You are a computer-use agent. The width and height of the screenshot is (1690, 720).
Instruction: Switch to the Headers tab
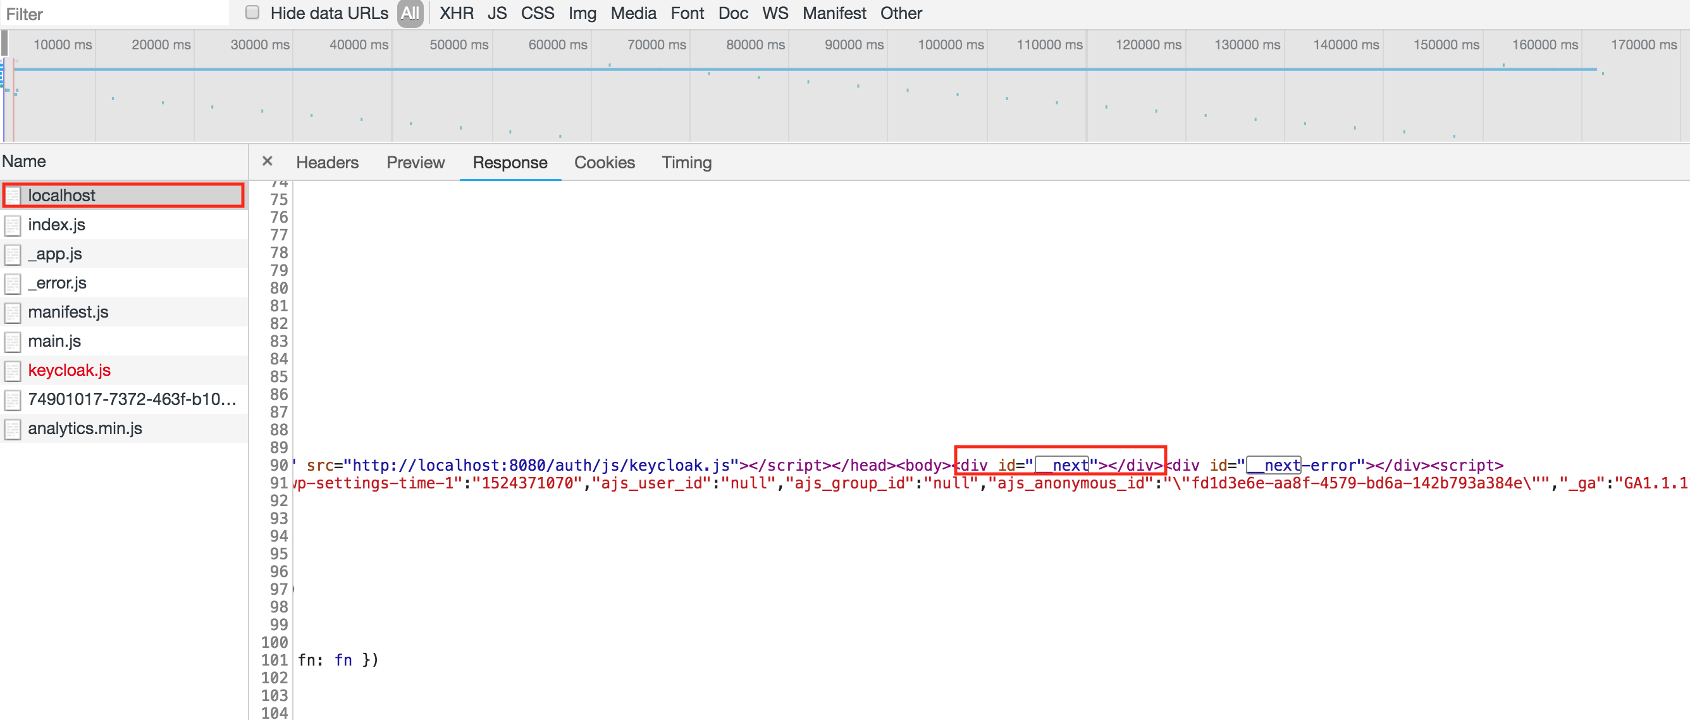(327, 162)
